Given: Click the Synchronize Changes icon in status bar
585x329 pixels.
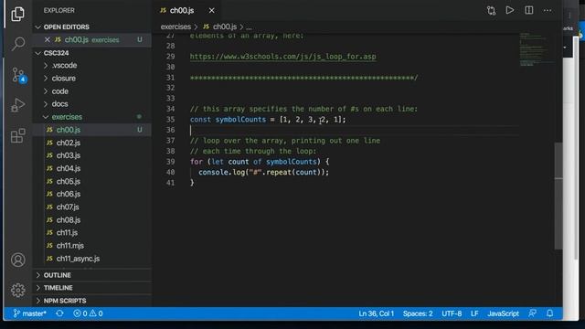Looking at the screenshot, I should pos(59,313).
